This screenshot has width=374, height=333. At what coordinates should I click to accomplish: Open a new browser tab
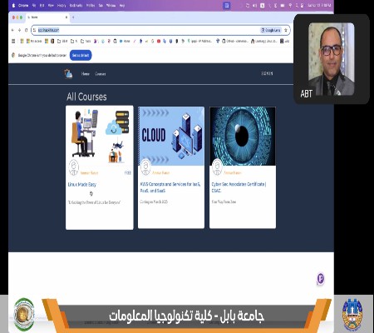pyautogui.click(x=73, y=17)
